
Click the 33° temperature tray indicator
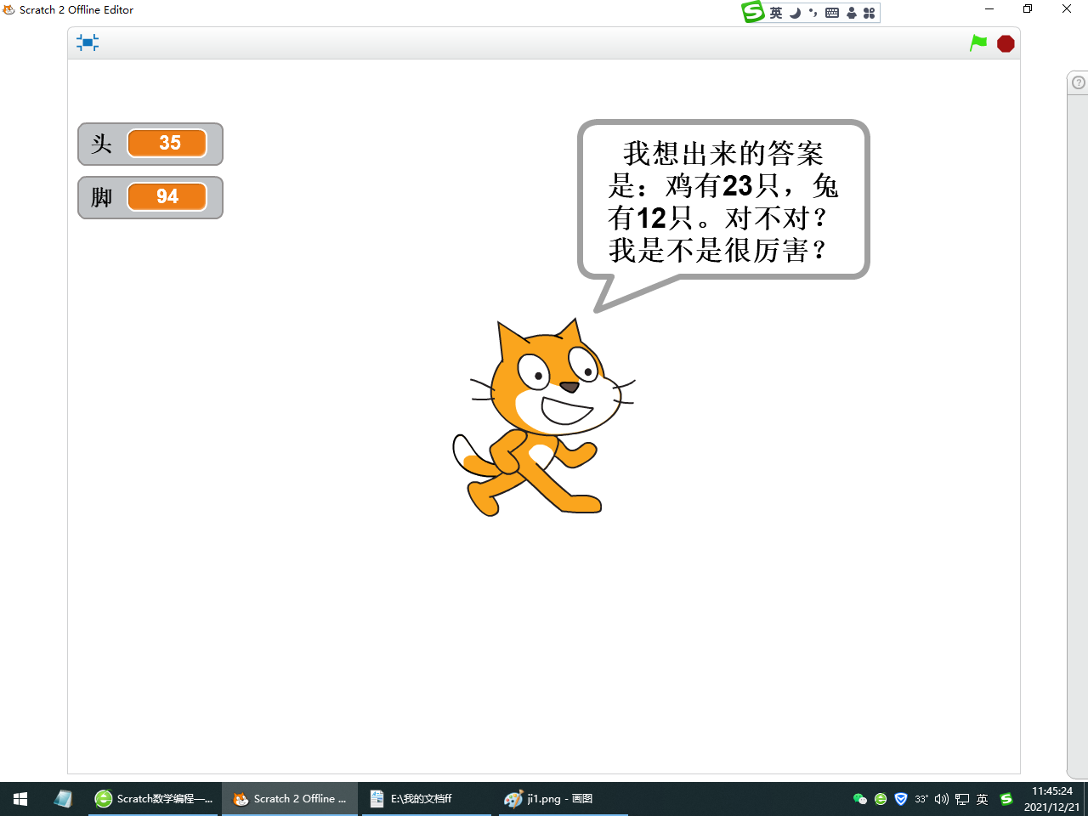921,799
